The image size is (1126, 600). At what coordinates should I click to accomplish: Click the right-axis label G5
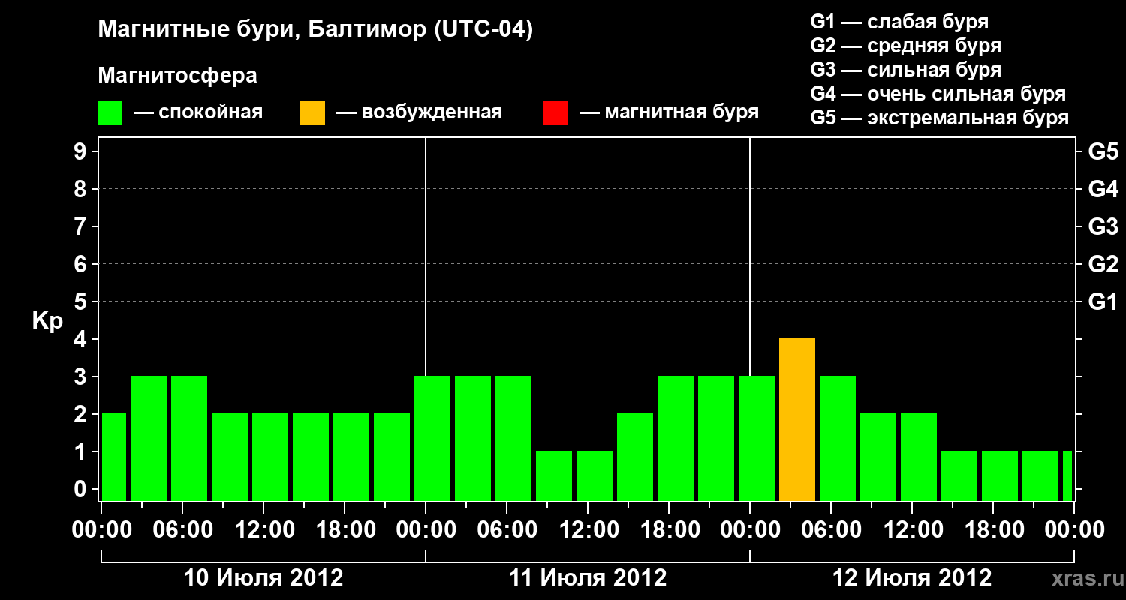pyautogui.click(x=1103, y=151)
